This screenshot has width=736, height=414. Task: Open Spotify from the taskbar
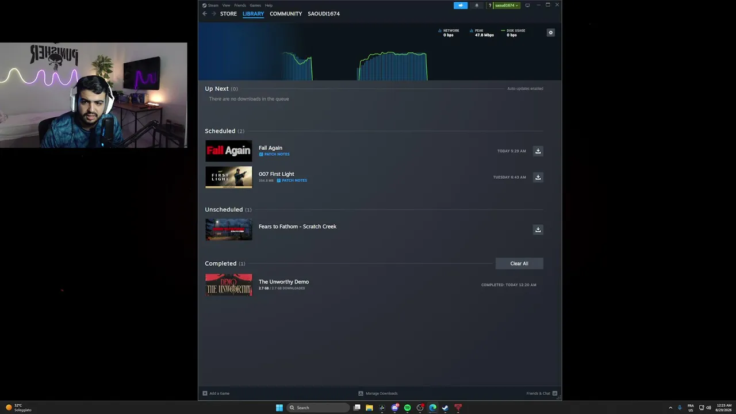[x=407, y=408]
